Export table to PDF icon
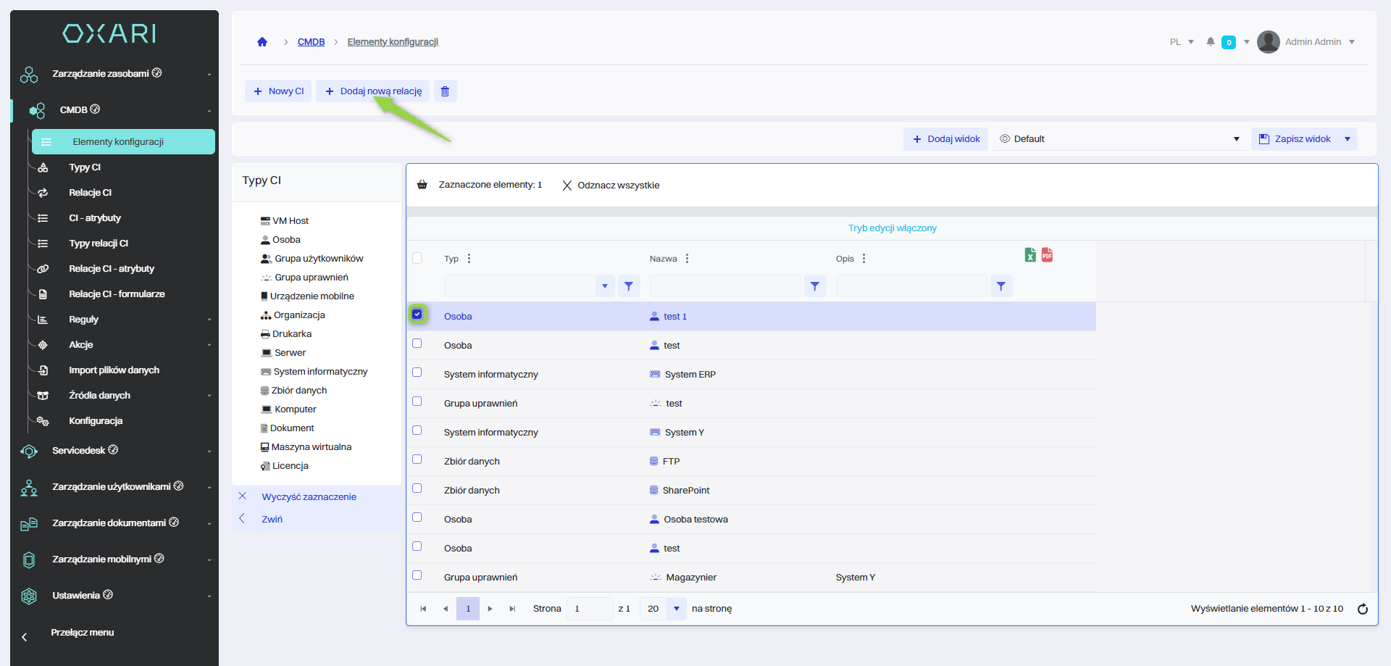The width and height of the screenshot is (1391, 666). (1047, 254)
